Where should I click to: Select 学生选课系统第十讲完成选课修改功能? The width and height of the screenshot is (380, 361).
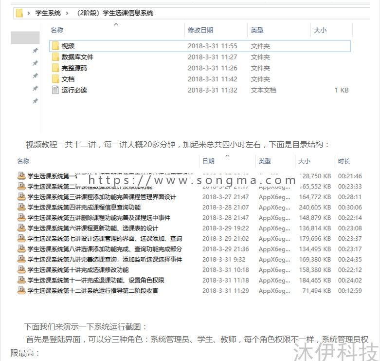click(78, 270)
